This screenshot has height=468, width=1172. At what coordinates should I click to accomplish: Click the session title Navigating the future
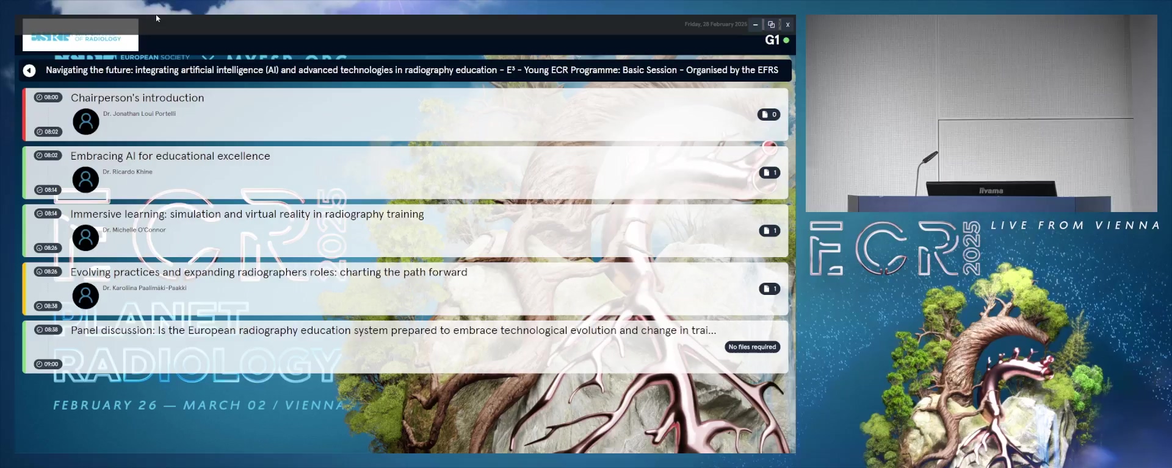(x=412, y=70)
